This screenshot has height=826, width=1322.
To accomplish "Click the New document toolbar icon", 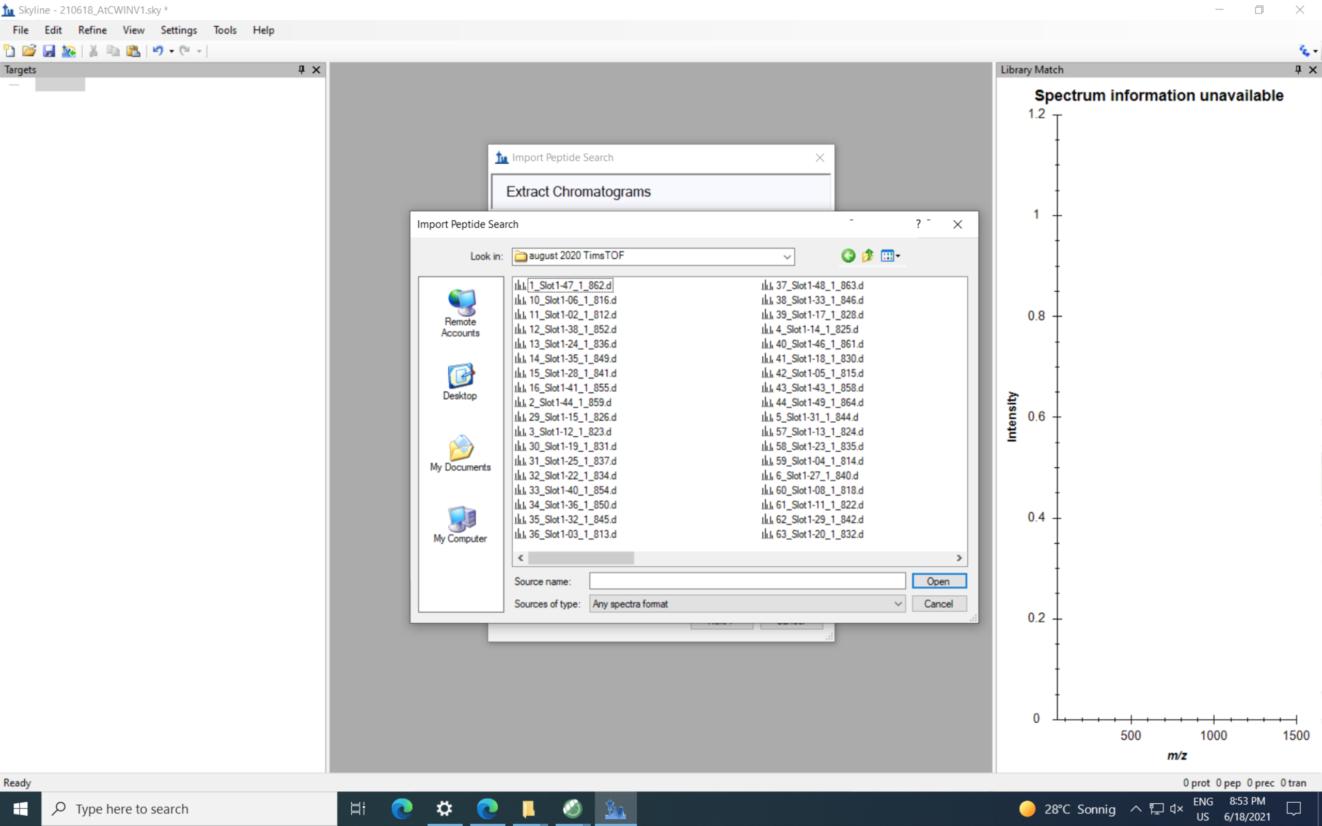I will coord(9,51).
